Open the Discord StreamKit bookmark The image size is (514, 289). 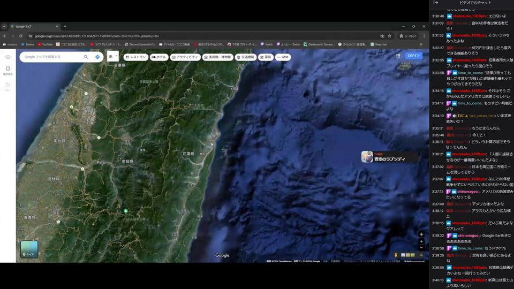[x=141, y=44]
